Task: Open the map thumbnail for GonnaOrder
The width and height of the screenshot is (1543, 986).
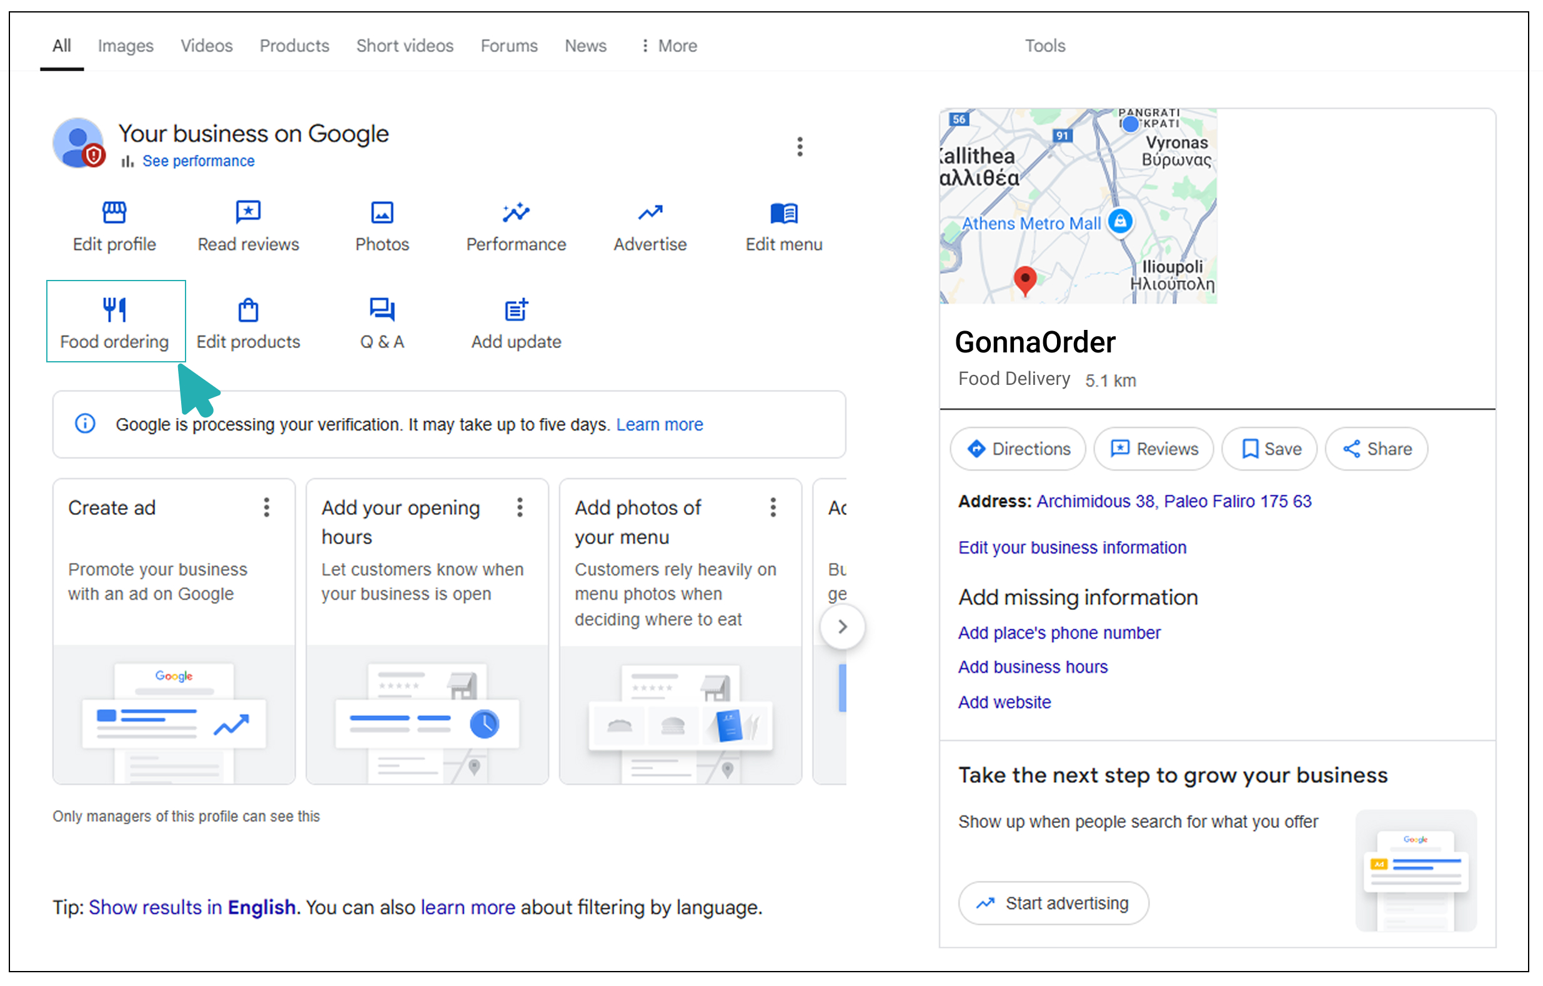Action: 1078,206
